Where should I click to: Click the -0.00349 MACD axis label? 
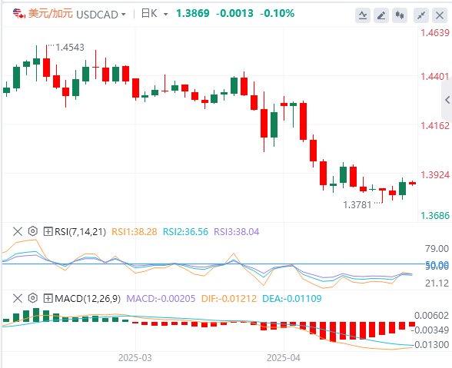pyautogui.click(x=430, y=330)
